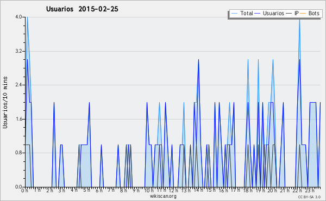326x201 pixels.
Task: Click the y-axis value 3.2
Action: [x=18, y=51]
